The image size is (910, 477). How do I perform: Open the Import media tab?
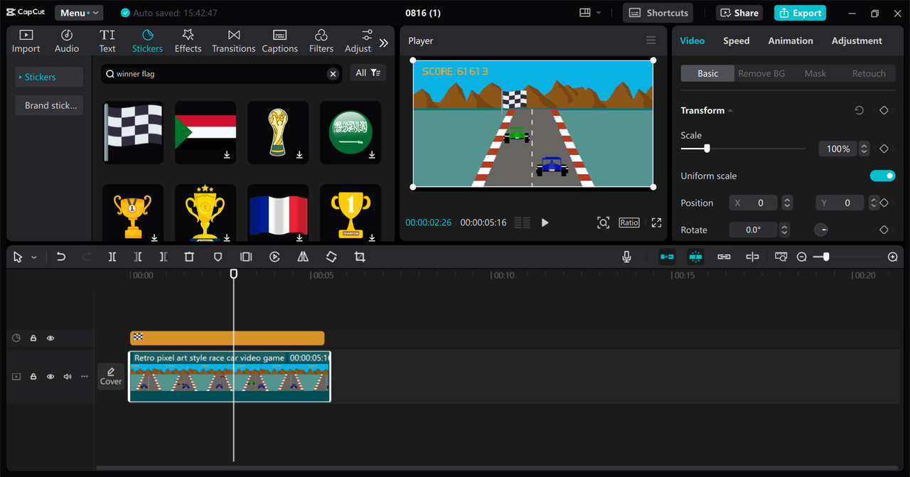pyautogui.click(x=26, y=41)
